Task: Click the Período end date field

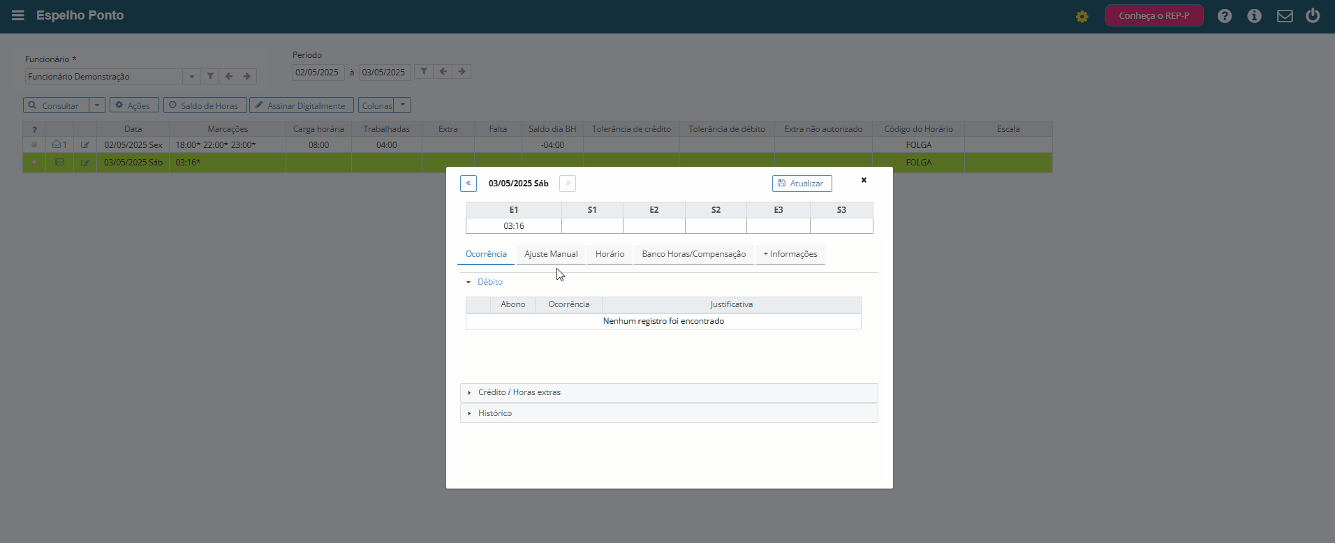Action: click(x=385, y=72)
